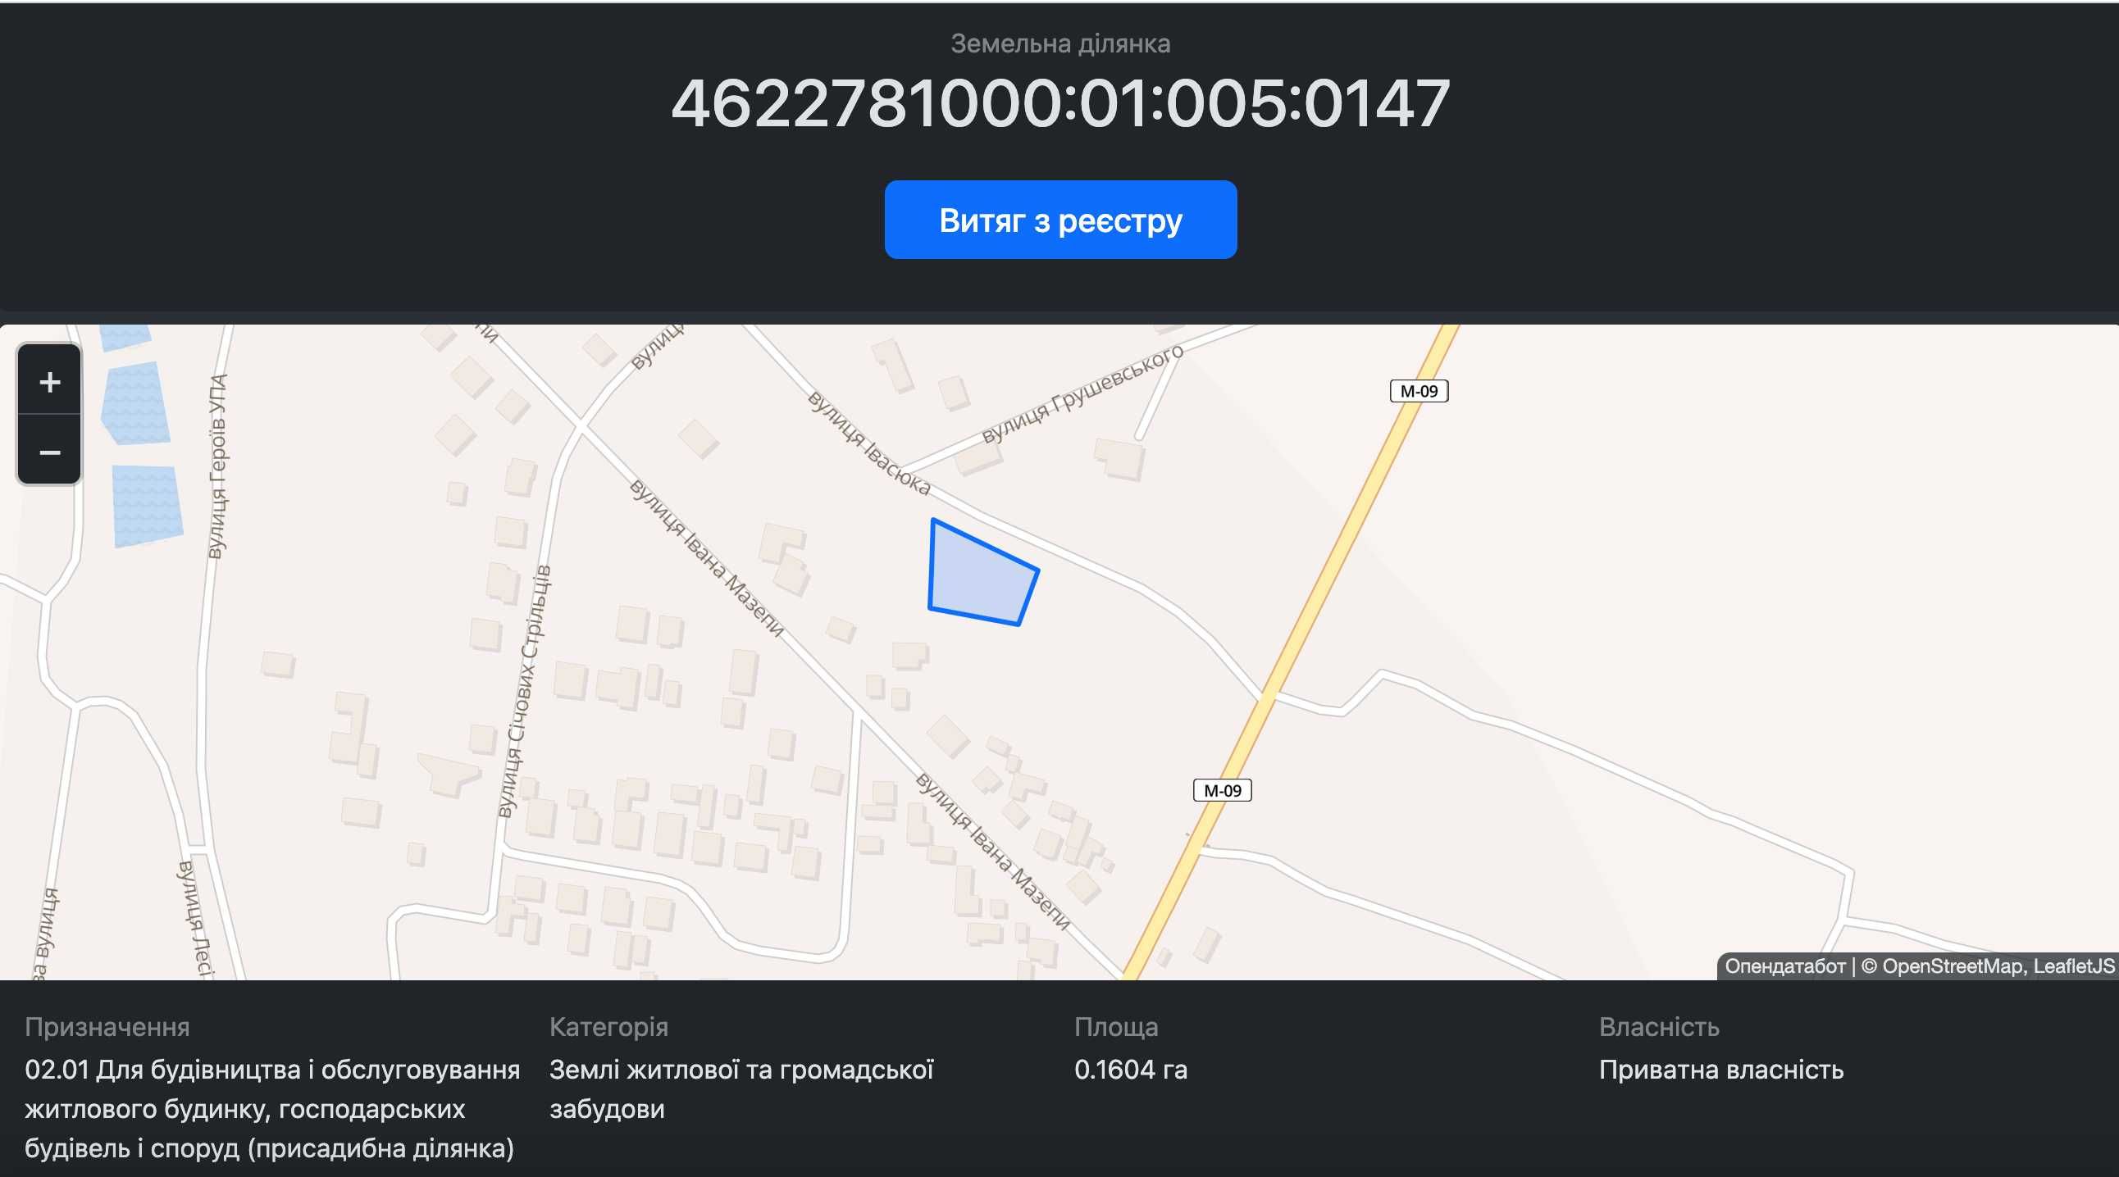Click the 'Витяг з реєстру' button
Viewport: 2119px width, 1177px height.
pos(1060,220)
